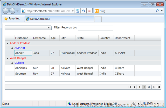Minimize the Internet Explorer window
Viewport: 166px width, 108px height.
coord(144,4)
